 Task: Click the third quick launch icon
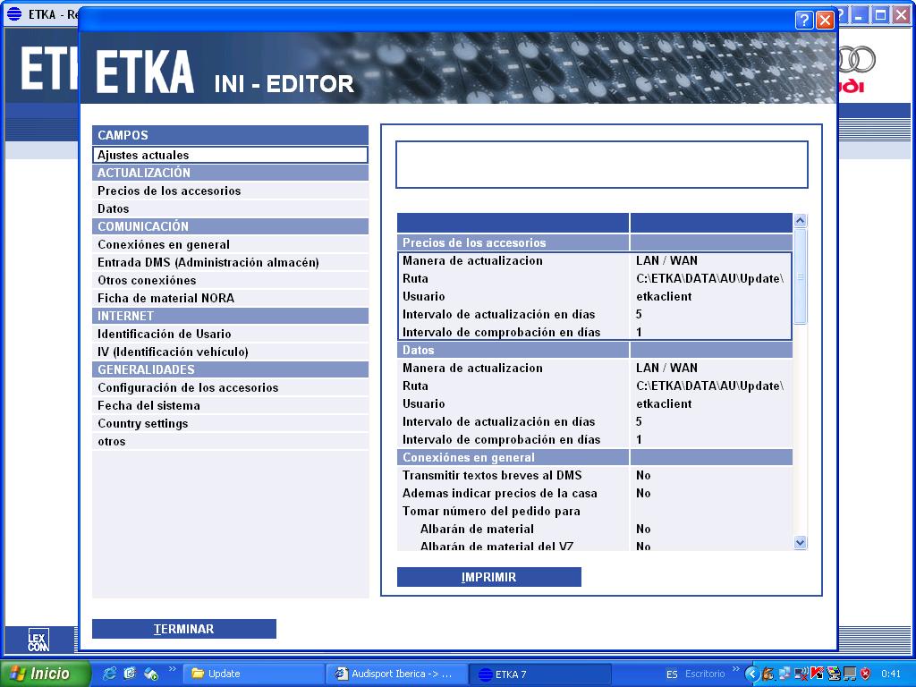pos(150,674)
